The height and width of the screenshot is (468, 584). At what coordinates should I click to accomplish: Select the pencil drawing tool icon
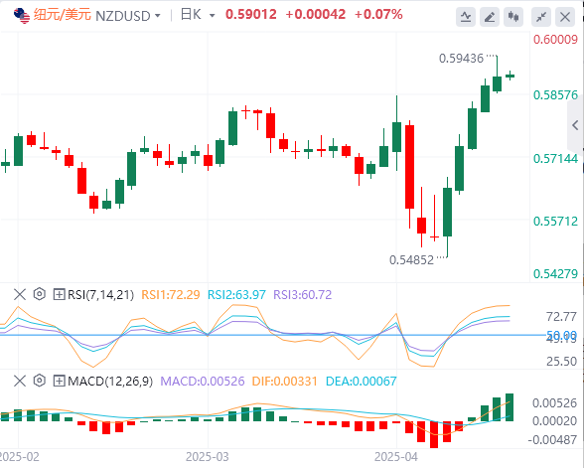pos(490,17)
